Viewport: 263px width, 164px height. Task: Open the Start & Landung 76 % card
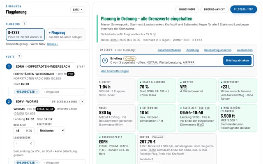point(157,91)
